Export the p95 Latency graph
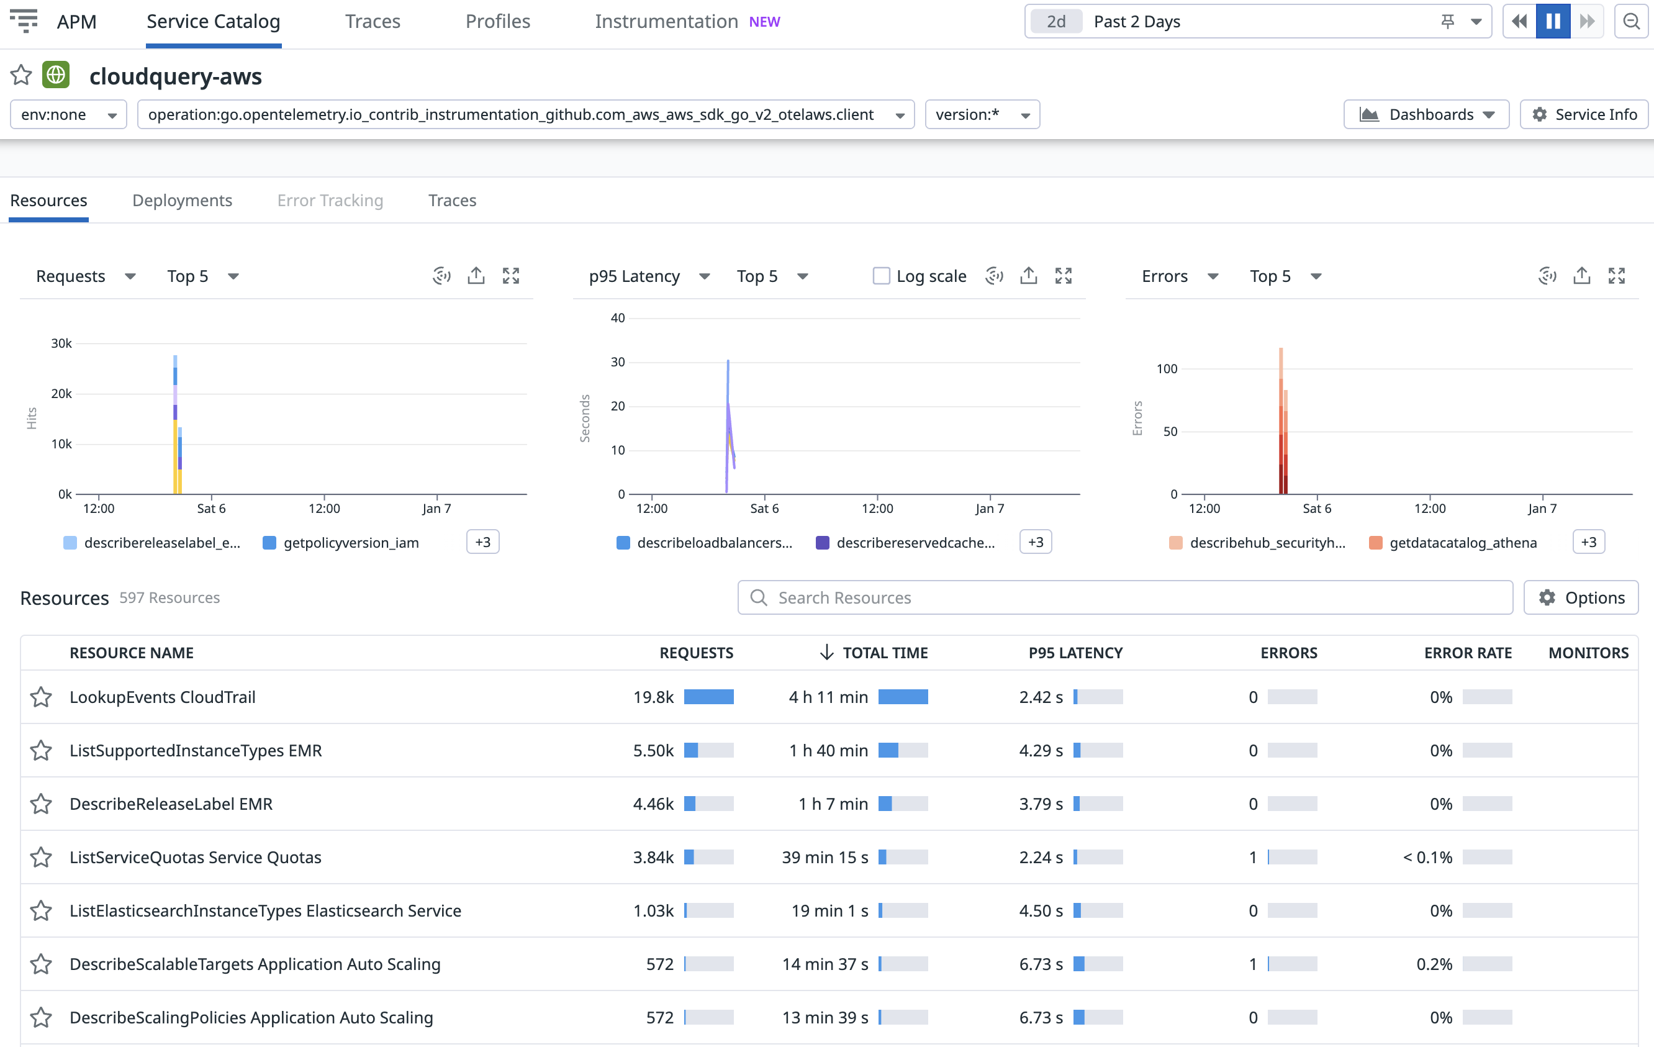This screenshot has width=1654, height=1047. coord(1028,276)
